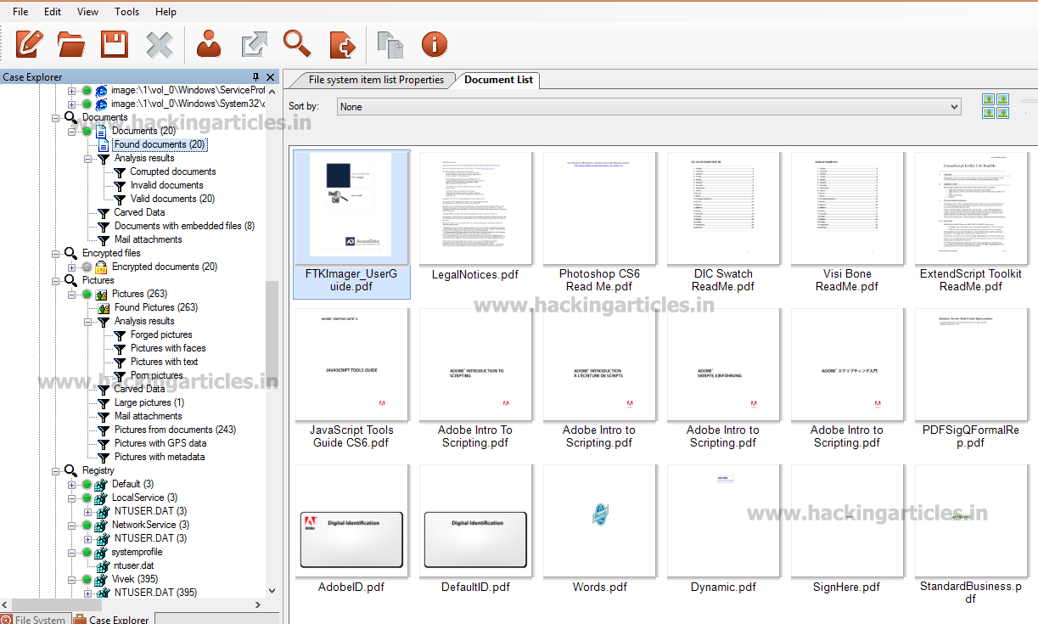Screen dimensions: 1038x624
Task: Click the picture icon beside Found Pictures (263)
Action: point(104,307)
